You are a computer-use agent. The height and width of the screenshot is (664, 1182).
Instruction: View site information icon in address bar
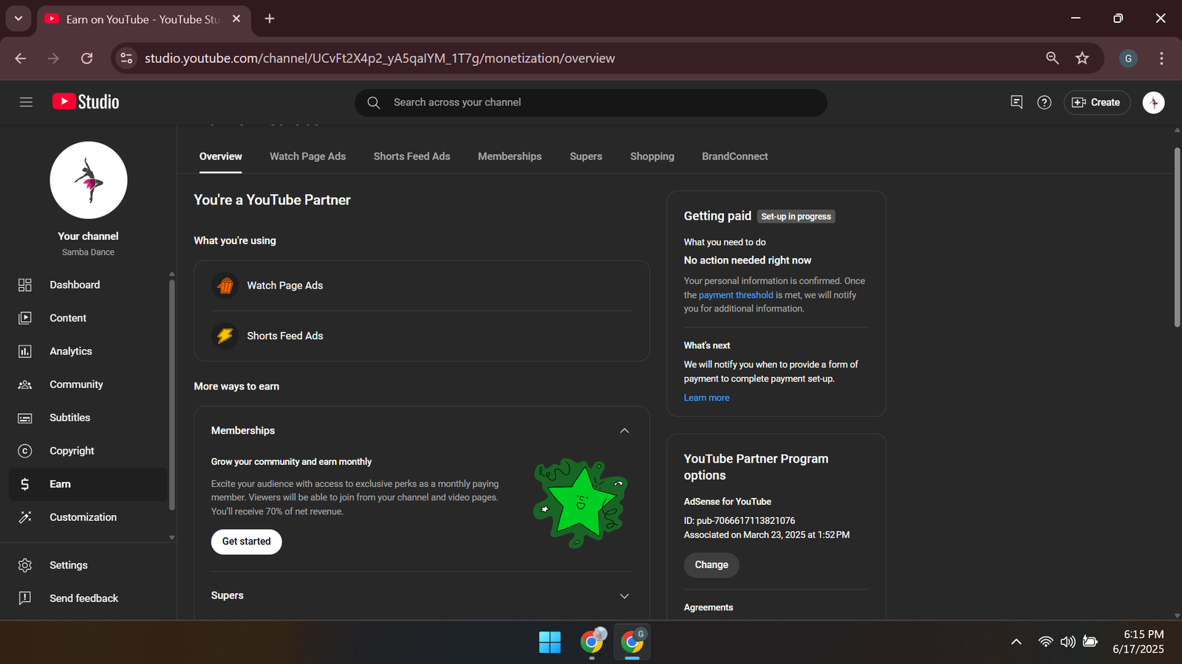[126, 58]
